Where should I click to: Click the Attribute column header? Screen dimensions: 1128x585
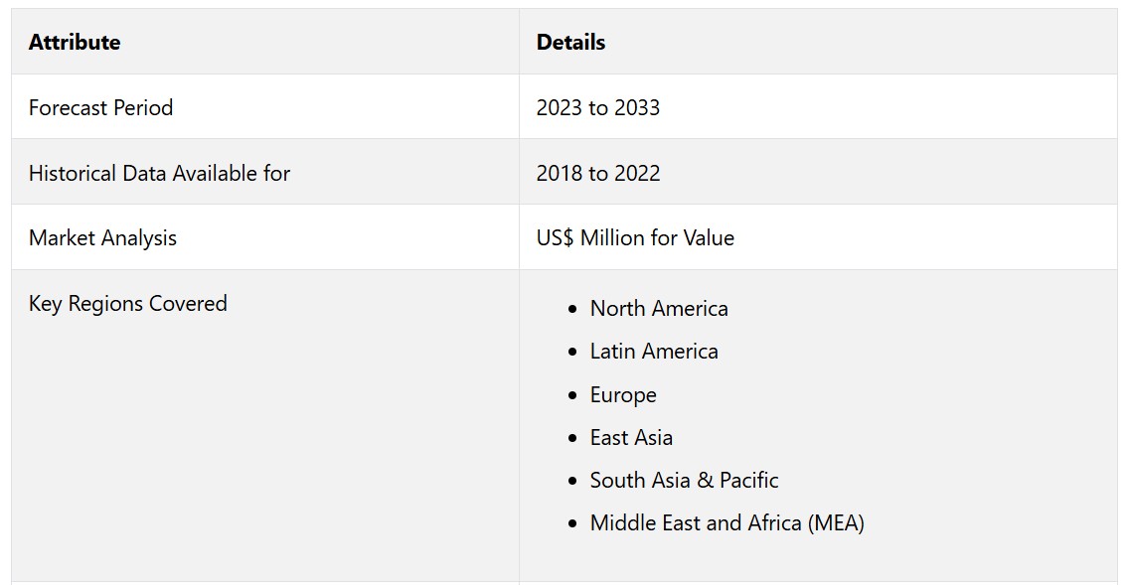coord(75,42)
